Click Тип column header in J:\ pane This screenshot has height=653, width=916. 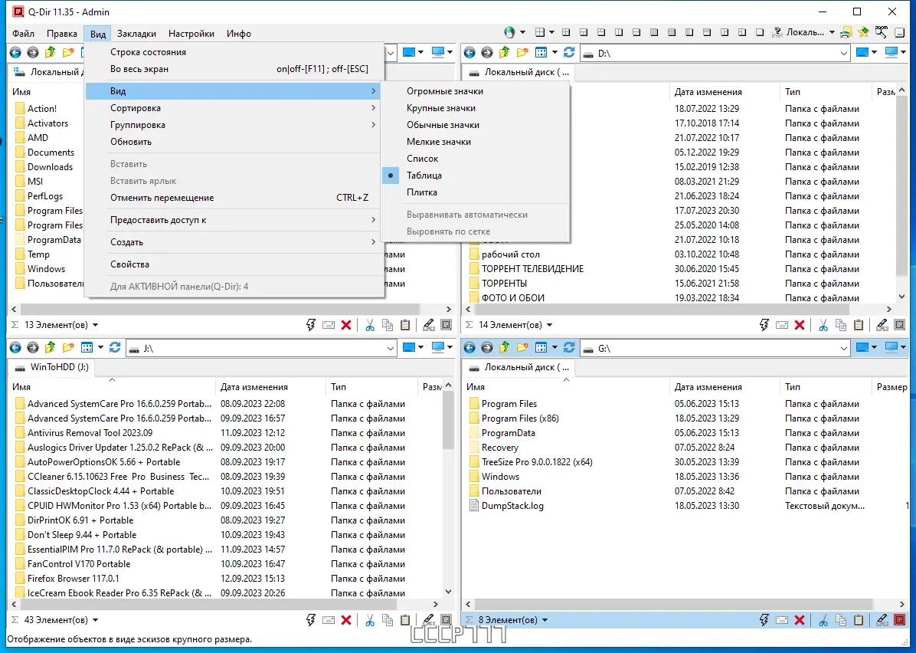pos(371,387)
